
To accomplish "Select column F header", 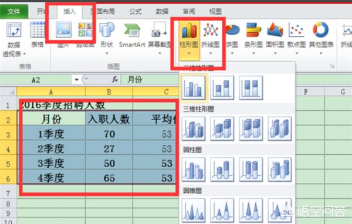I will click(306, 91).
